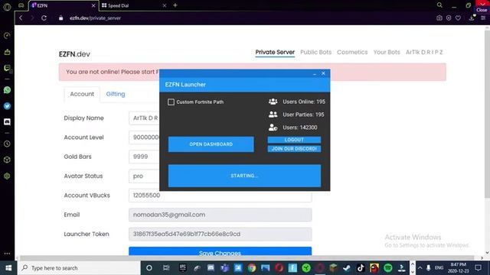Click the Account VBucks input field
490x275 pixels.
(220, 196)
